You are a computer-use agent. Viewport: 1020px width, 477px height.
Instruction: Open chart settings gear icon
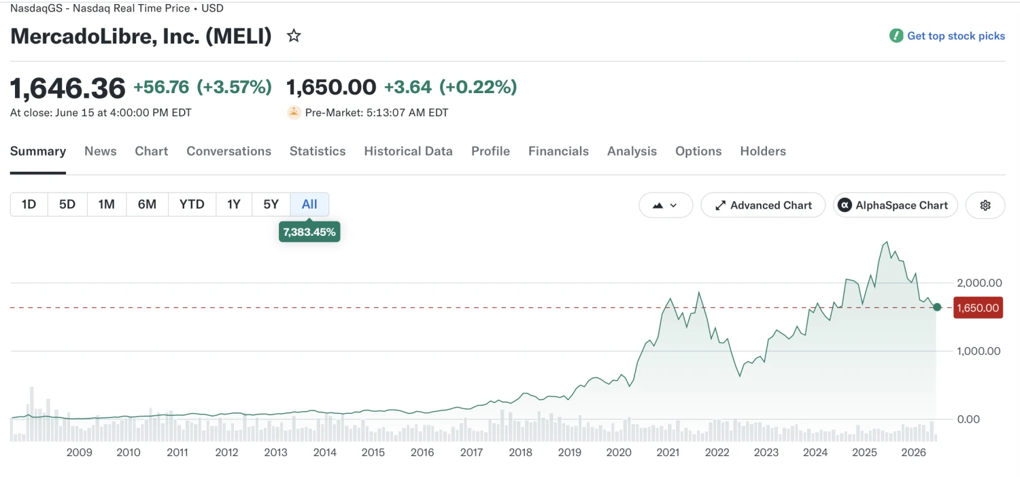click(x=985, y=205)
